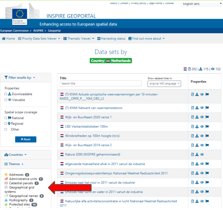The image size is (223, 210).
Task: Open English language selector at top
Action: (x=202, y=4)
